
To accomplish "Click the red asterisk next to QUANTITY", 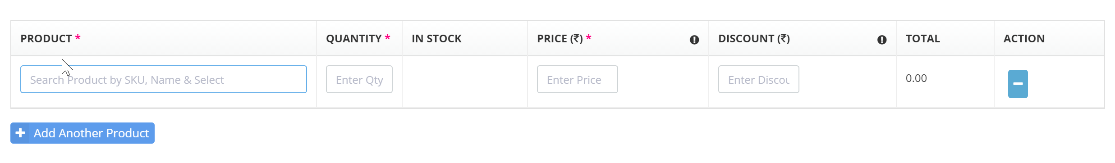I will tap(387, 37).
